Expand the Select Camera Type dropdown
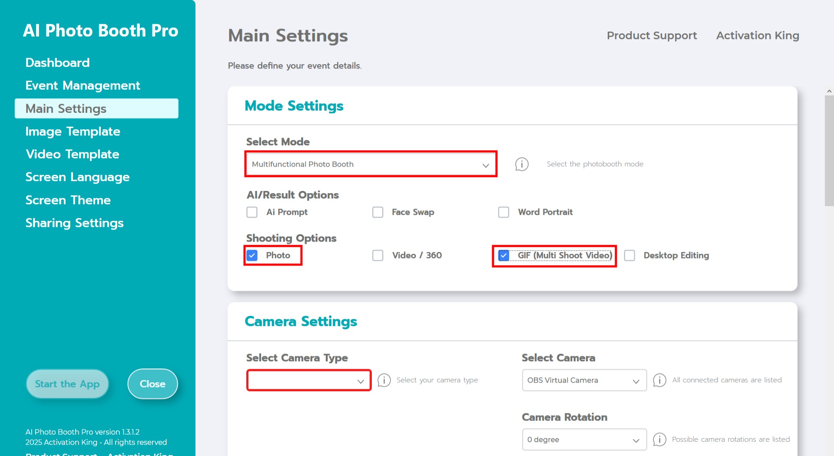 pyautogui.click(x=308, y=381)
